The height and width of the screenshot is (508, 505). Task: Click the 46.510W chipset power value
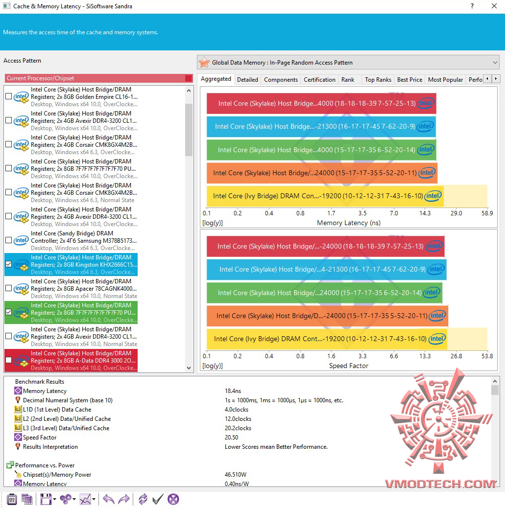[x=236, y=475]
